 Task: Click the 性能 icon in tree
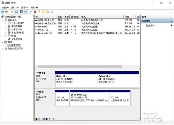coord(9,36)
